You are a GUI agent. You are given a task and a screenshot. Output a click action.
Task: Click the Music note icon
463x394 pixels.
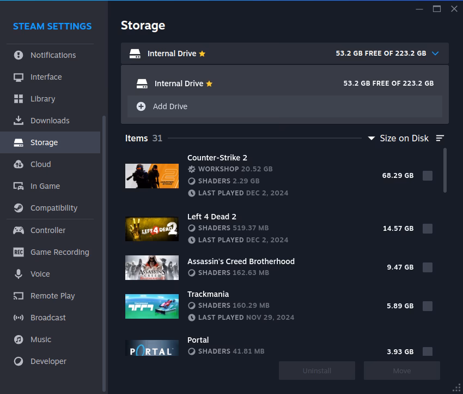point(19,339)
